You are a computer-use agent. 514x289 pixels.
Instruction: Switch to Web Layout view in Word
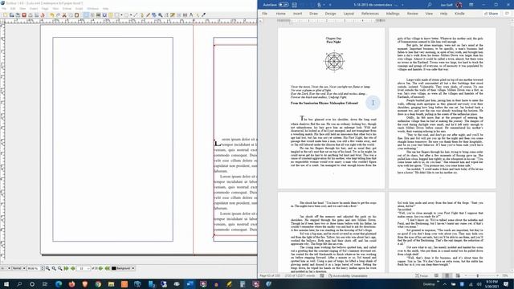point(458,275)
